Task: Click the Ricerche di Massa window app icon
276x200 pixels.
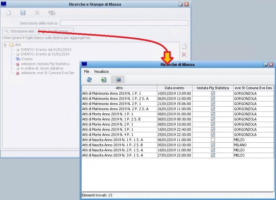Action: [x=84, y=64]
